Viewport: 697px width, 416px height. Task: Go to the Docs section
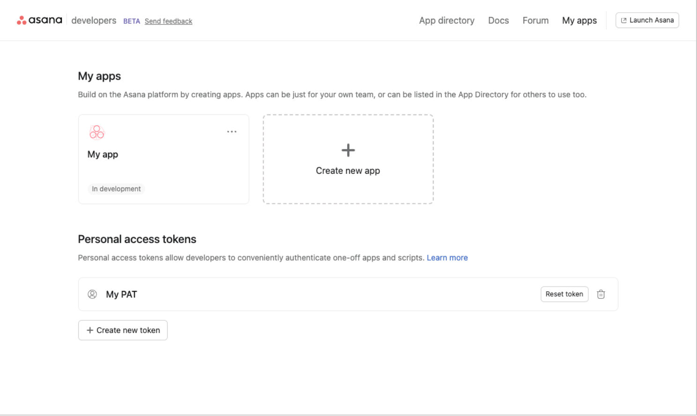pos(498,21)
